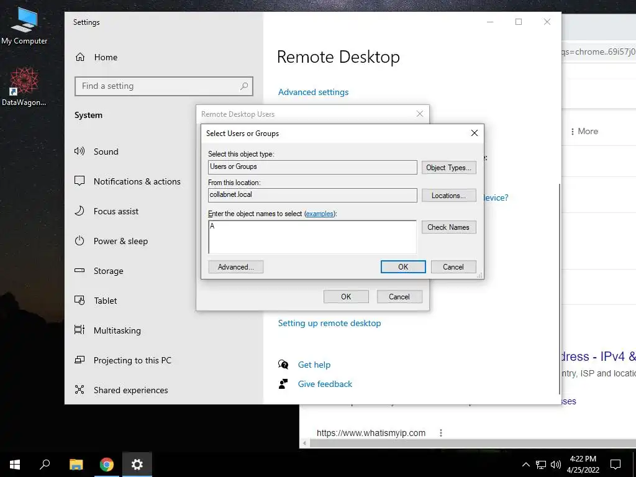The width and height of the screenshot is (636, 477).
Task: Click OK in Remote Desktop Users dialog
Action: pyautogui.click(x=346, y=296)
